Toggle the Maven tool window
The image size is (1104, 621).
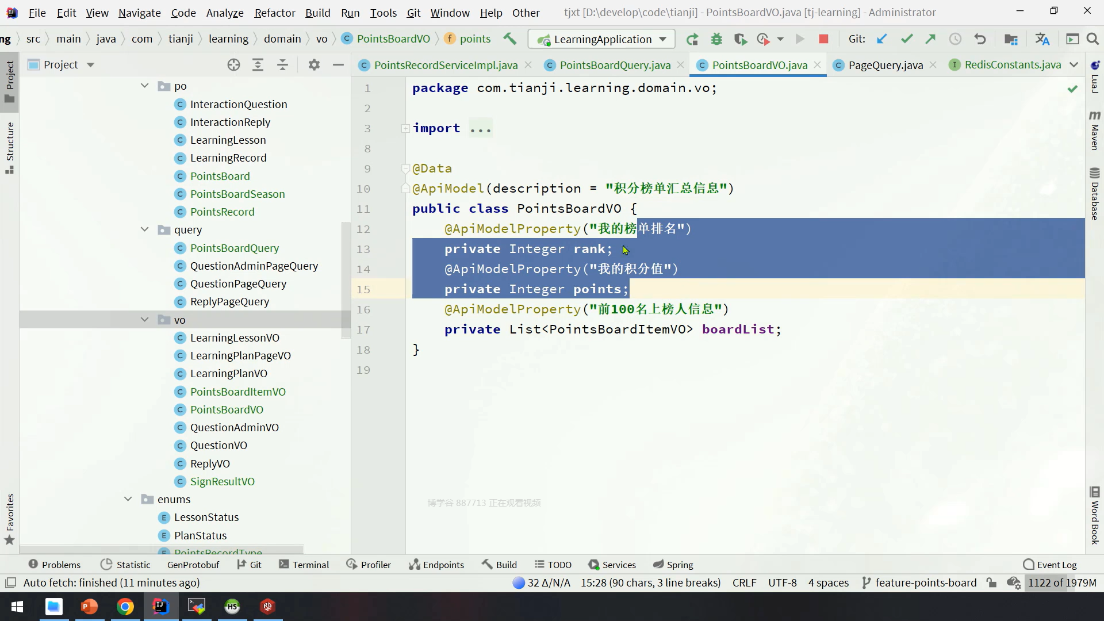tap(1094, 131)
